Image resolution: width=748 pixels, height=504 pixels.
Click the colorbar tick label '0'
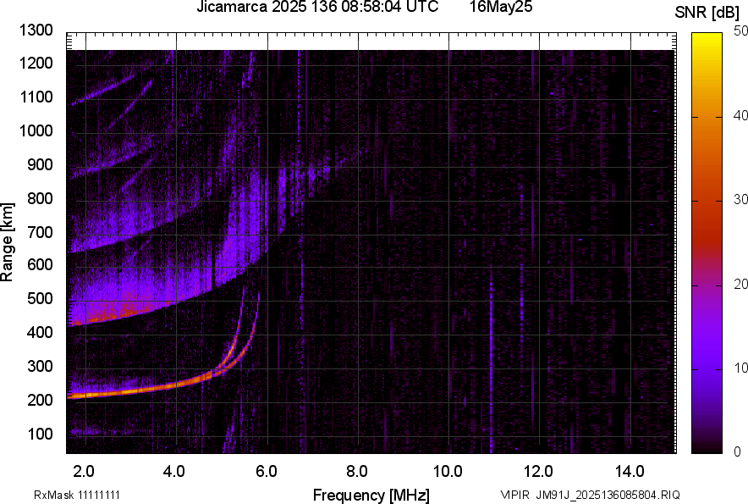click(738, 451)
